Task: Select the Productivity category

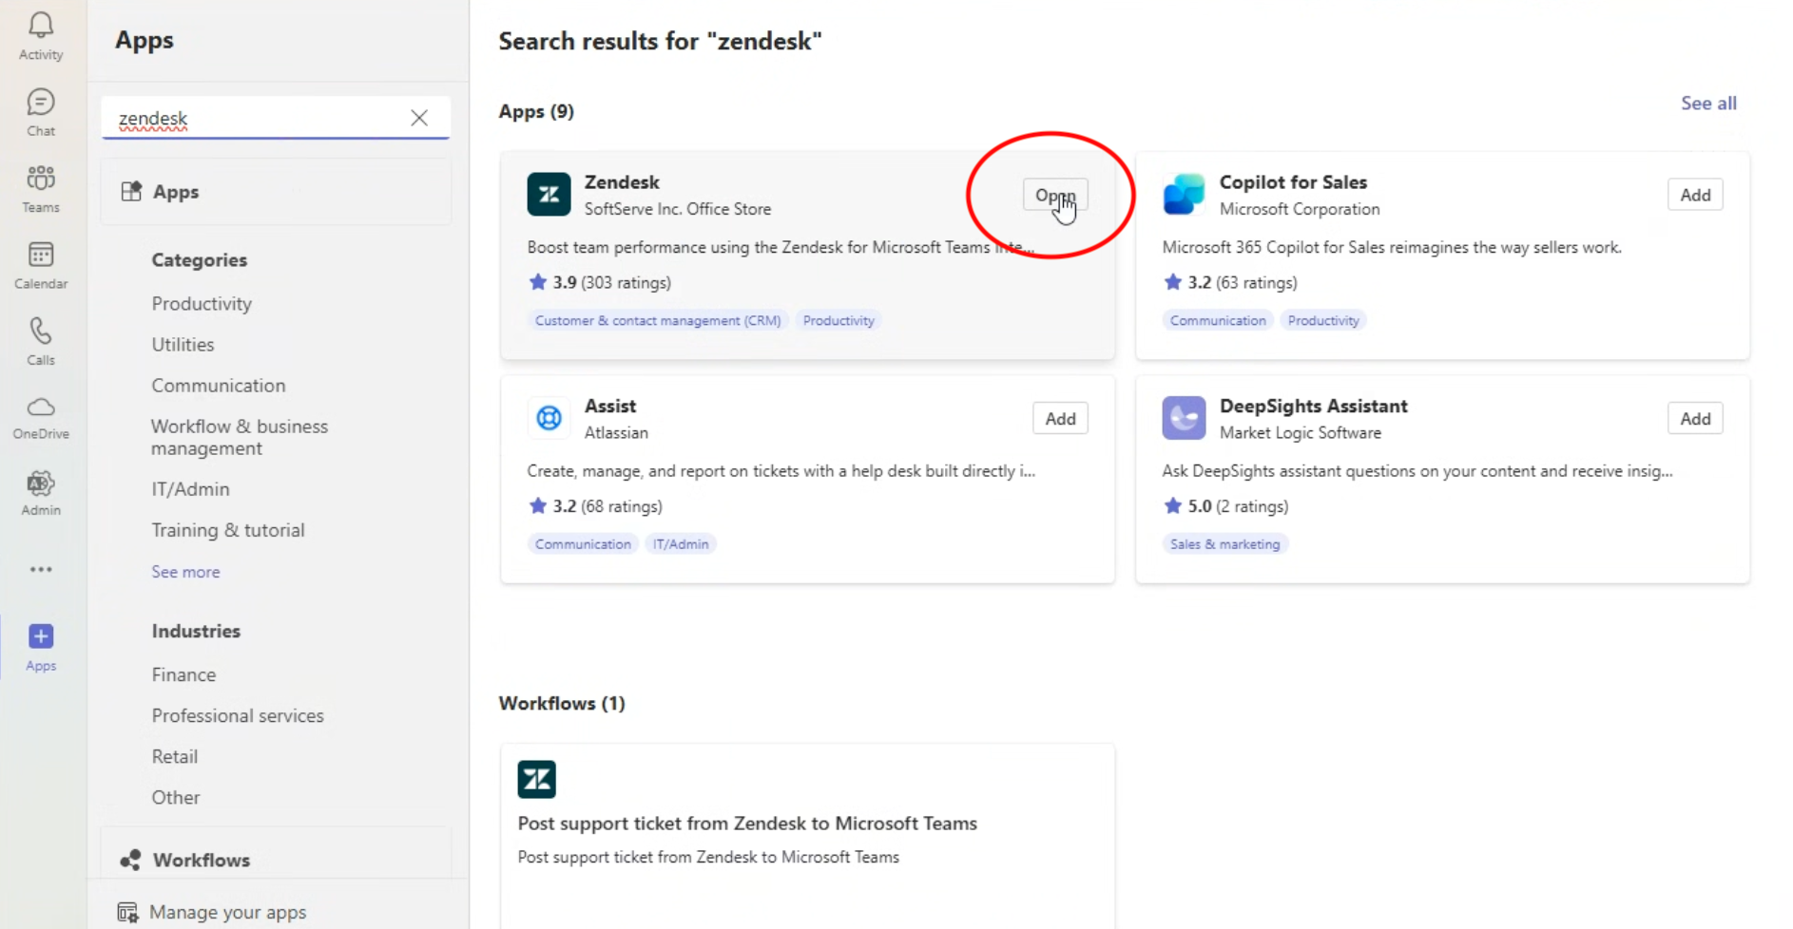Action: (202, 304)
